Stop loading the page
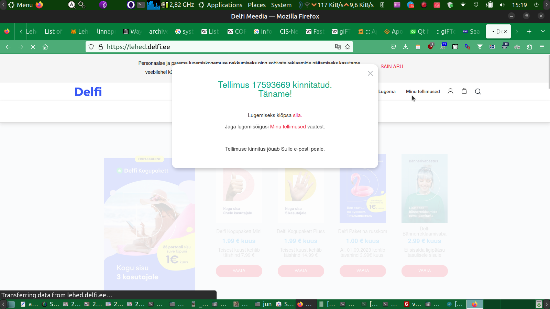 coord(33,47)
